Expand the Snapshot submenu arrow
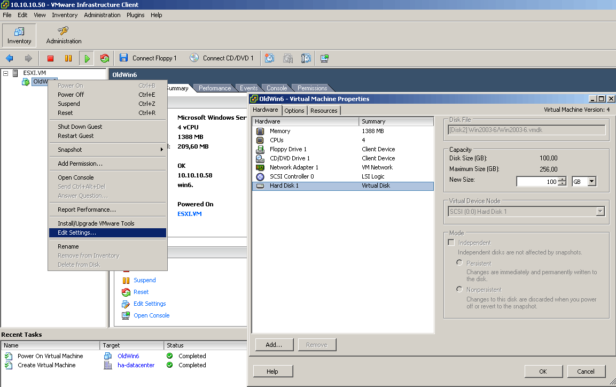 coord(161,150)
